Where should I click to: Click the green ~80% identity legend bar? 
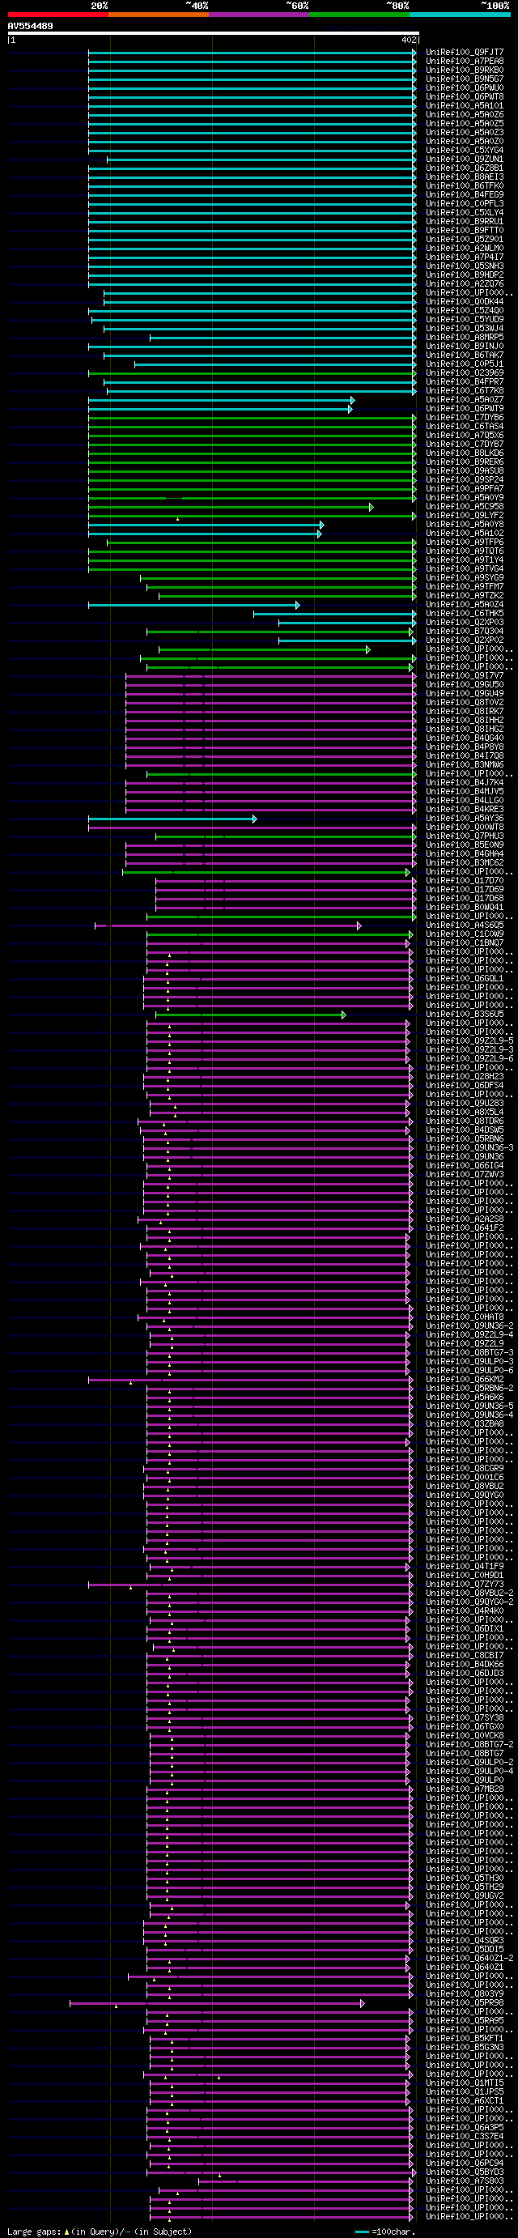click(360, 15)
